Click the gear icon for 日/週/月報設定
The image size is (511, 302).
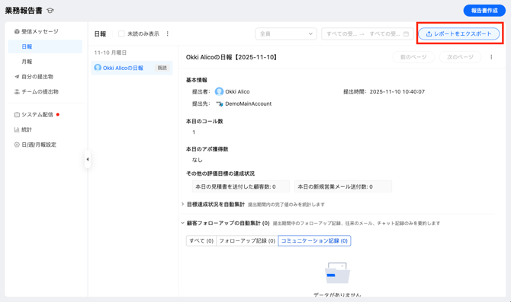[x=17, y=145]
